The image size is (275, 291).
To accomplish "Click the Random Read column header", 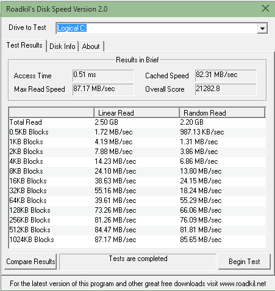I will (x=223, y=112).
